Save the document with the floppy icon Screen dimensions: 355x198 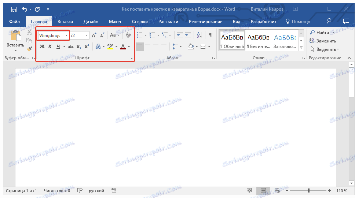[x=14, y=9]
